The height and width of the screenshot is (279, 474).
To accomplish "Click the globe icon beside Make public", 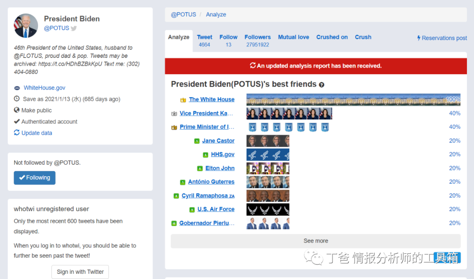I will coord(17,110).
